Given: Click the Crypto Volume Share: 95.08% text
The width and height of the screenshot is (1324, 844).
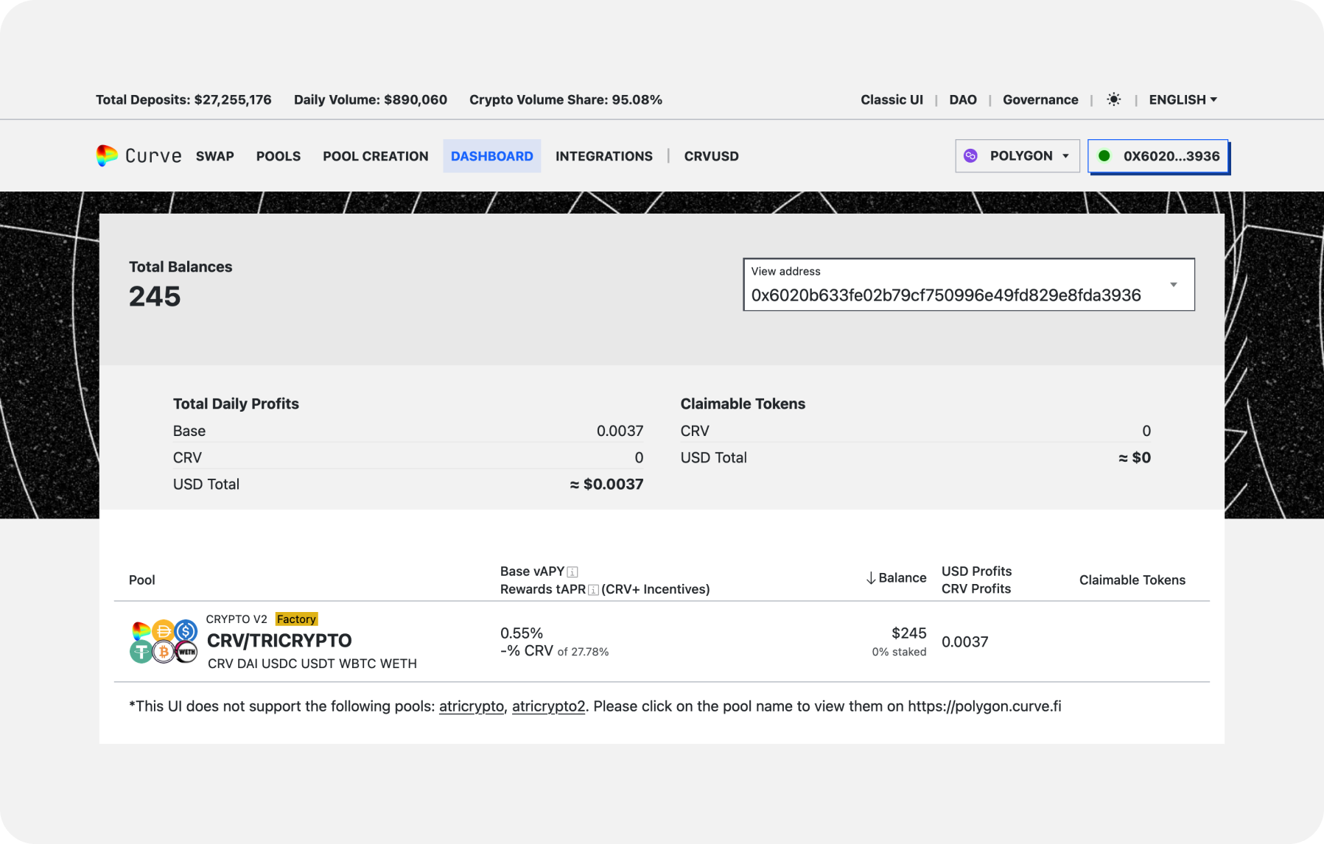Looking at the screenshot, I should click(566, 99).
